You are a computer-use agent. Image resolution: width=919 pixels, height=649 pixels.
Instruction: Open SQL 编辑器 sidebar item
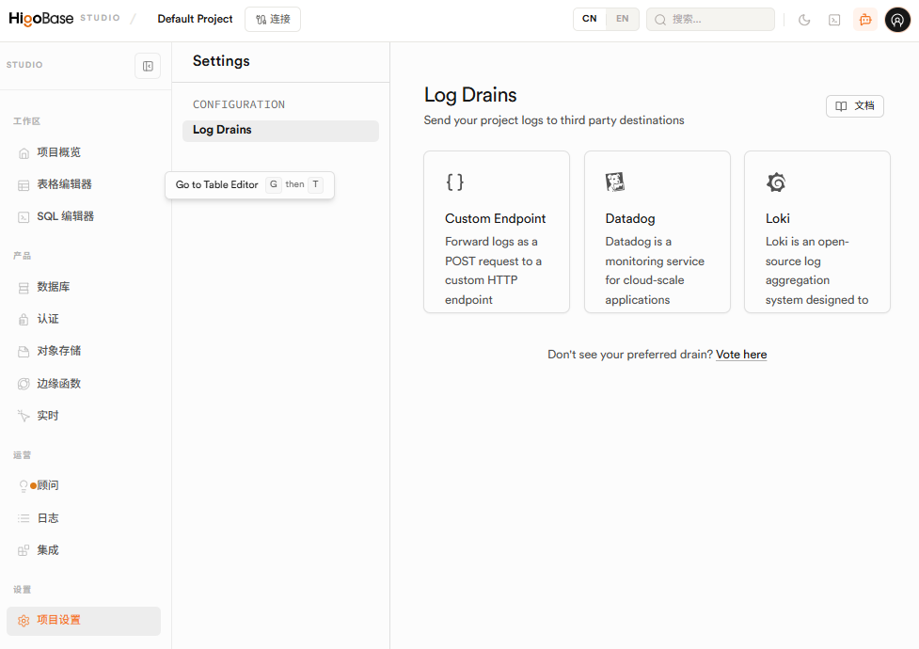tap(83, 216)
